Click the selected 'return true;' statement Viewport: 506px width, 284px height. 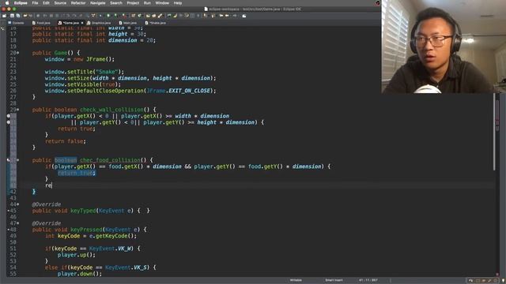click(x=77, y=173)
